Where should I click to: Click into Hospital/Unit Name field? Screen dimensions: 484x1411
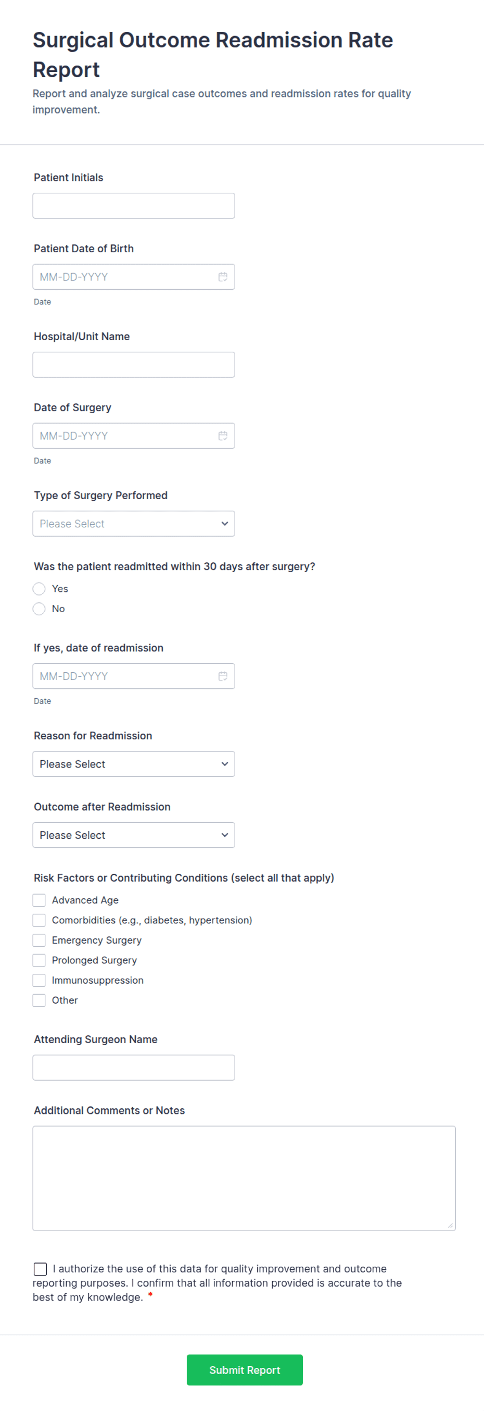pos(134,364)
